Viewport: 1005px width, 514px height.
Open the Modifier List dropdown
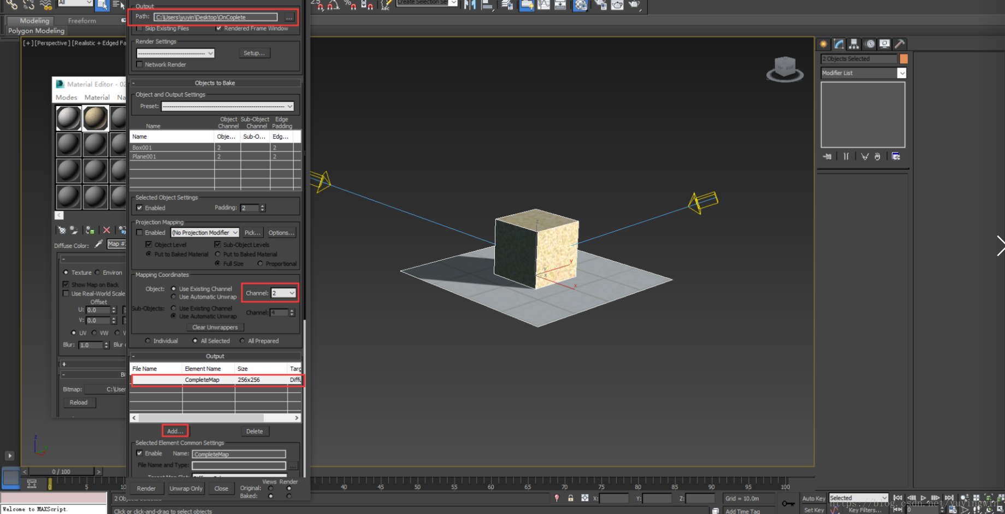[864, 73]
